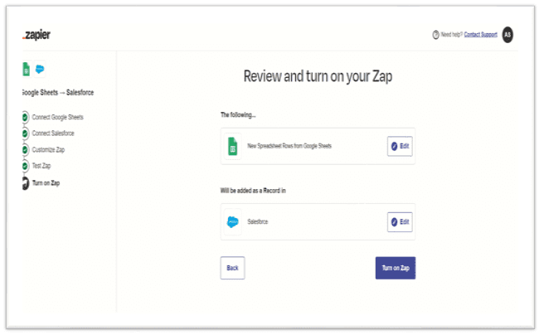The height and width of the screenshot is (335, 539).
Task: Open the Contact Support link
Action: [x=481, y=35]
